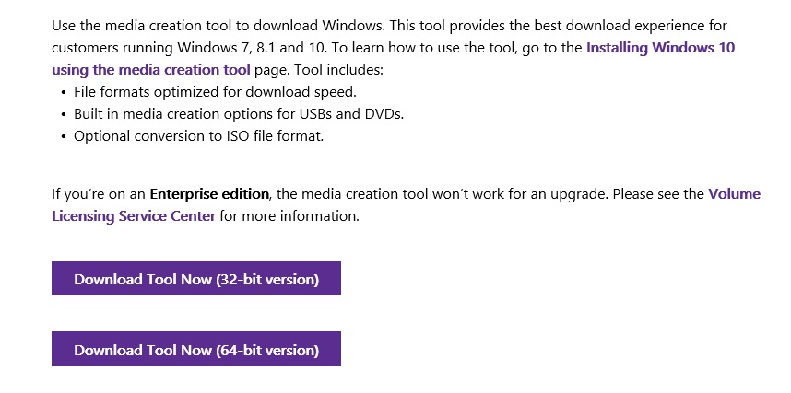Click the 'Optional conversion to ISO' bullet text

click(199, 136)
